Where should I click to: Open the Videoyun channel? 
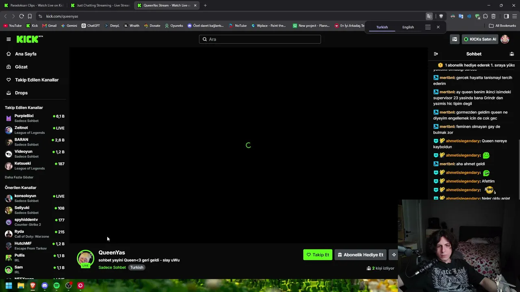35,154
